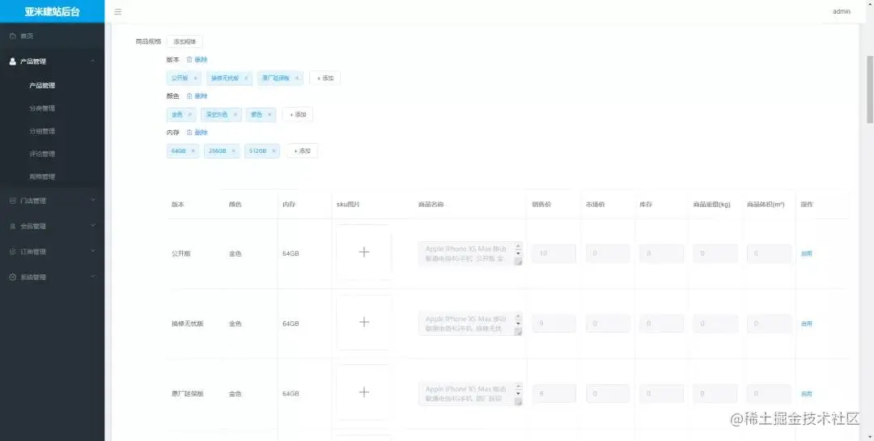Go to 分类管理 in sidebar
Viewport: 874px width, 441px height.
[52, 108]
